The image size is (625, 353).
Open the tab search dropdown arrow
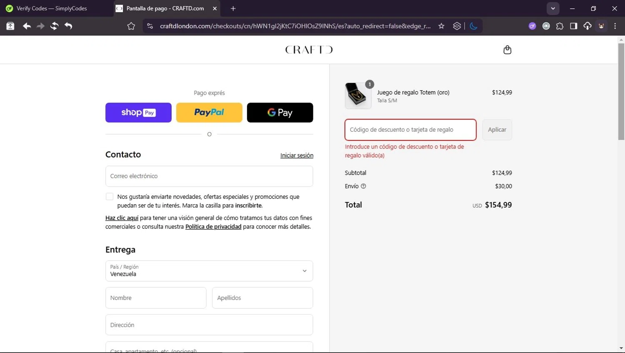(553, 8)
